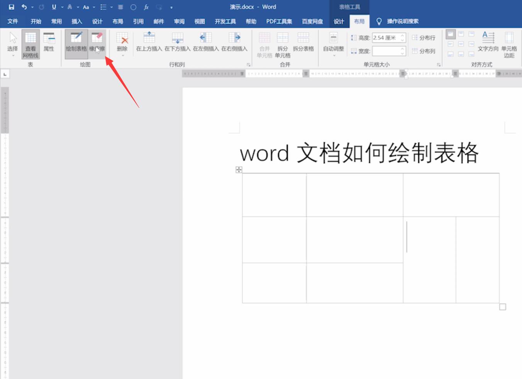Toggle the 绘制表格 draw table tool

(x=76, y=44)
